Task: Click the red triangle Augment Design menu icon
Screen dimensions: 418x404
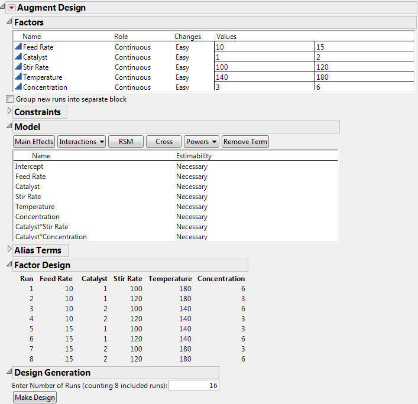Action: [11, 8]
